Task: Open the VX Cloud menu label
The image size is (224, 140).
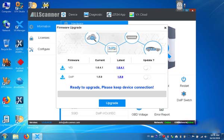Action: (x=141, y=15)
